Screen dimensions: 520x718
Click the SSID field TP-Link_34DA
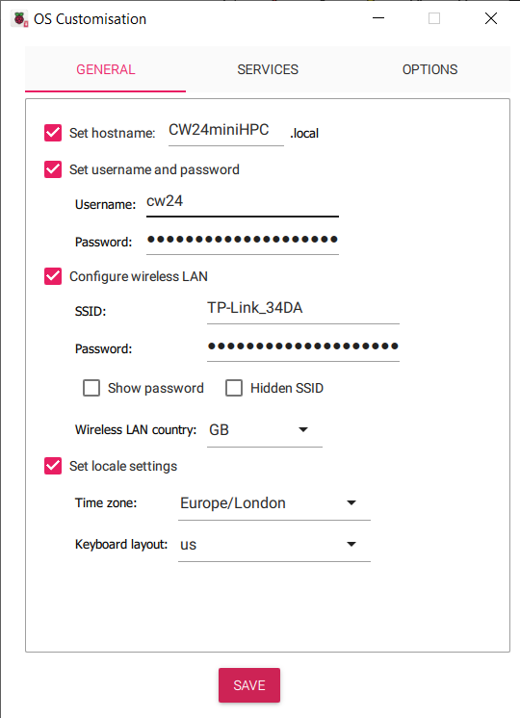303,309
